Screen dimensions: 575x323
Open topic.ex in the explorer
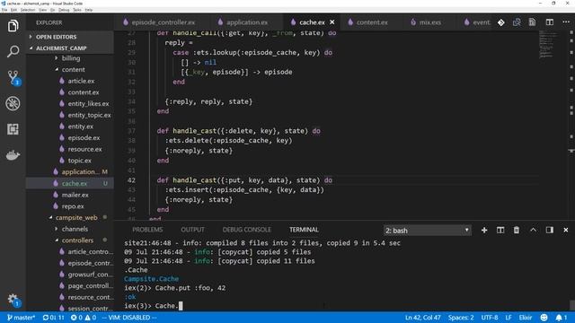click(x=80, y=161)
